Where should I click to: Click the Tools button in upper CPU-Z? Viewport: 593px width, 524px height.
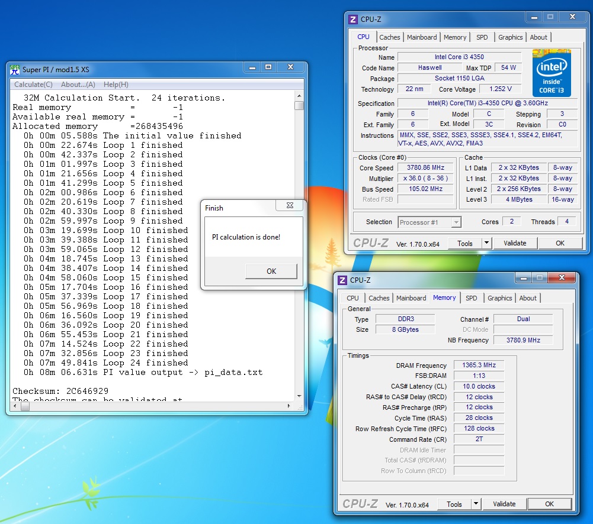click(465, 244)
